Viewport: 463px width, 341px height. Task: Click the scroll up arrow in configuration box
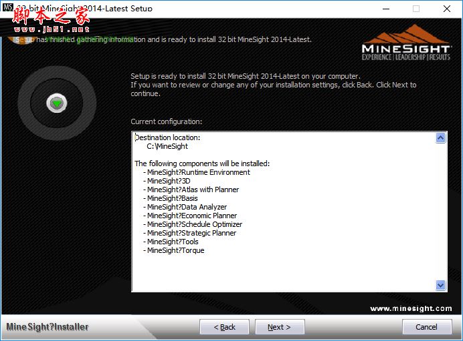click(x=440, y=138)
